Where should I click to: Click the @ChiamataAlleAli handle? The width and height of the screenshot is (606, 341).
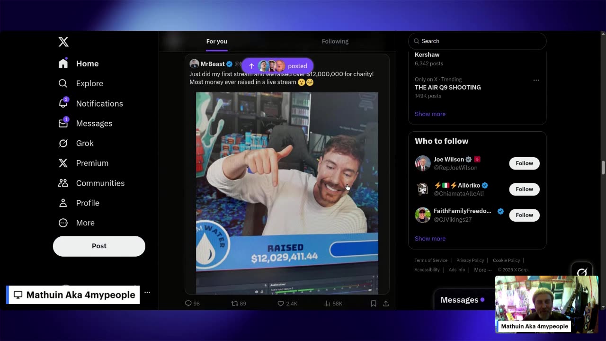click(459, 194)
